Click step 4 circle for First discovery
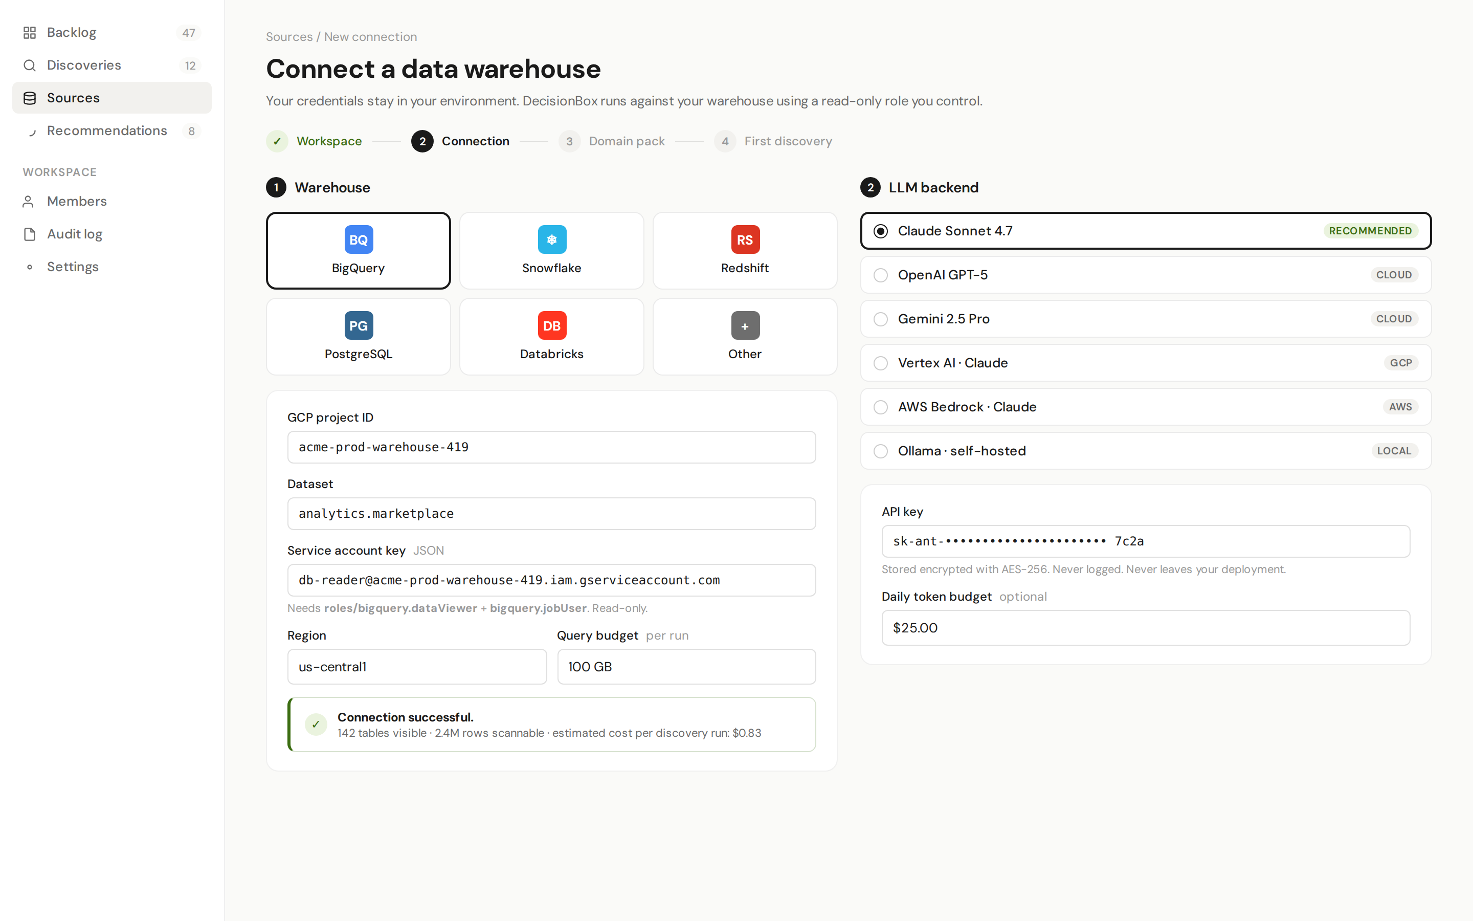The image size is (1473, 921). tap(725, 141)
